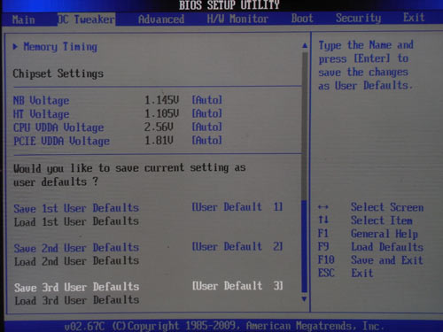Expand the Memory Timing submenu
Image resolution: width=443 pixels, height=332 pixels.
[60, 47]
